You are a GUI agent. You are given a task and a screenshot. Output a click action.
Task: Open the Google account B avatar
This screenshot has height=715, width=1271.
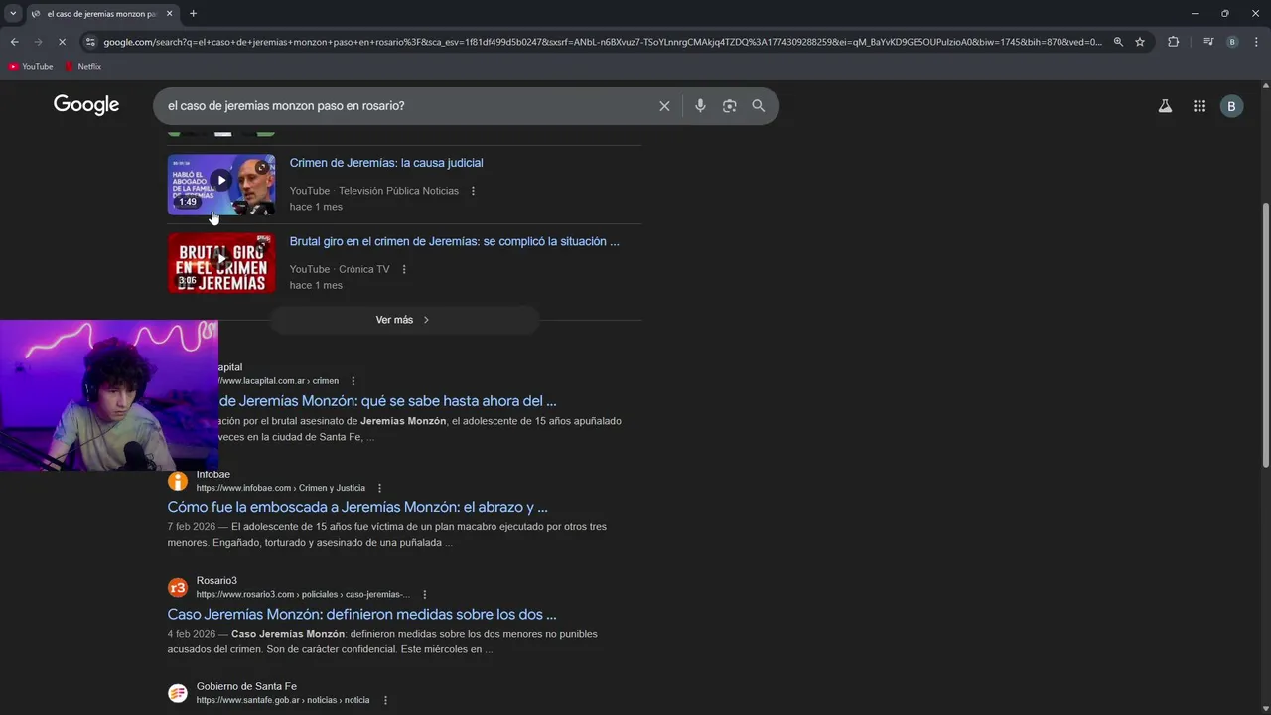click(1232, 106)
